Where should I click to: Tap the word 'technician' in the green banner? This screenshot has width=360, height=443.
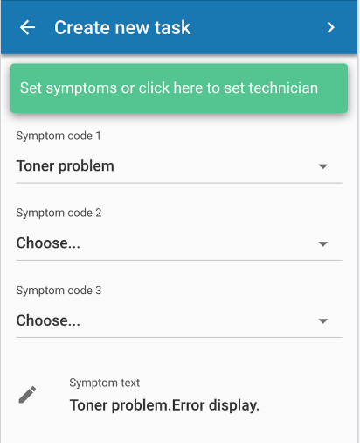[283, 88]
